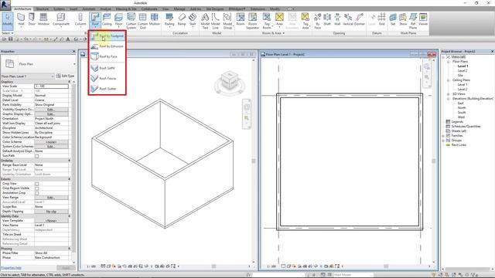The width and height of the screenshot is (495, 278).
Task: Close the Project Browser panel
Action: tap(492, 52)
